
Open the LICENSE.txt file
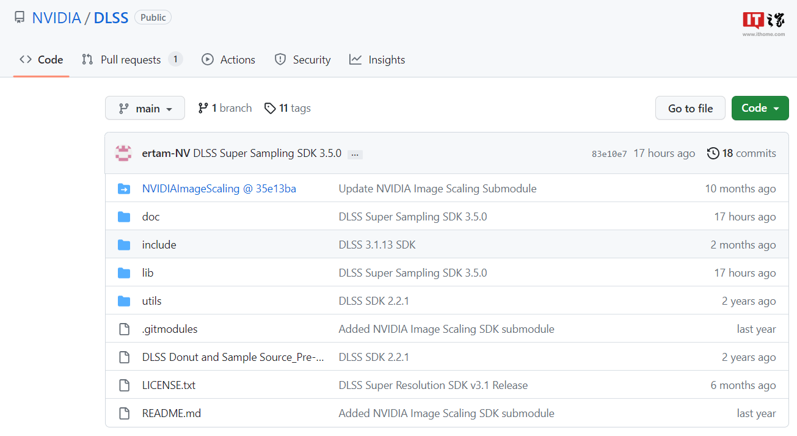(169, 385)
